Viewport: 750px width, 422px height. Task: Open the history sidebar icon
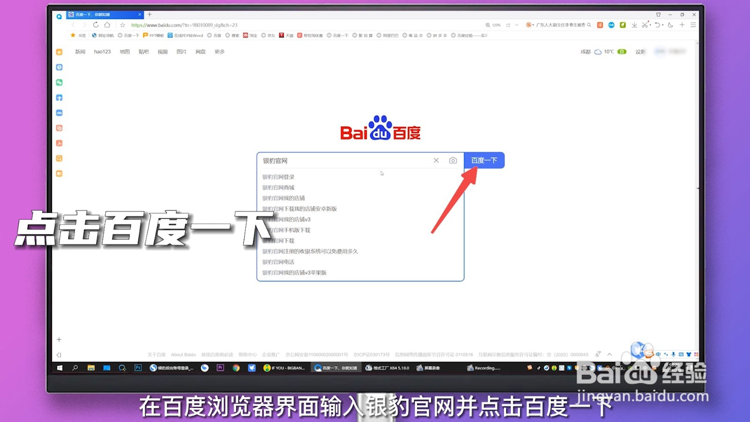[59, 67]
